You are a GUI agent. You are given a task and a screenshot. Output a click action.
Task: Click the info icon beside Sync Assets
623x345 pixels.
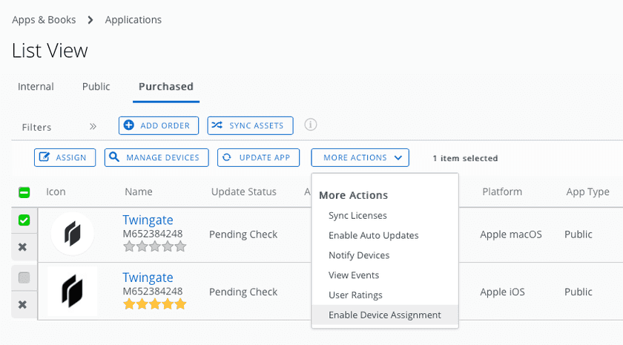[x=311, y=125]
